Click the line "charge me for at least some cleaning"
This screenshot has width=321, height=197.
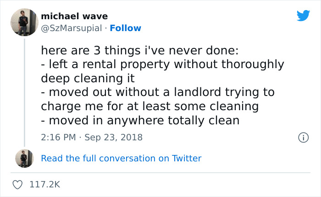click(x=150, y=106)
